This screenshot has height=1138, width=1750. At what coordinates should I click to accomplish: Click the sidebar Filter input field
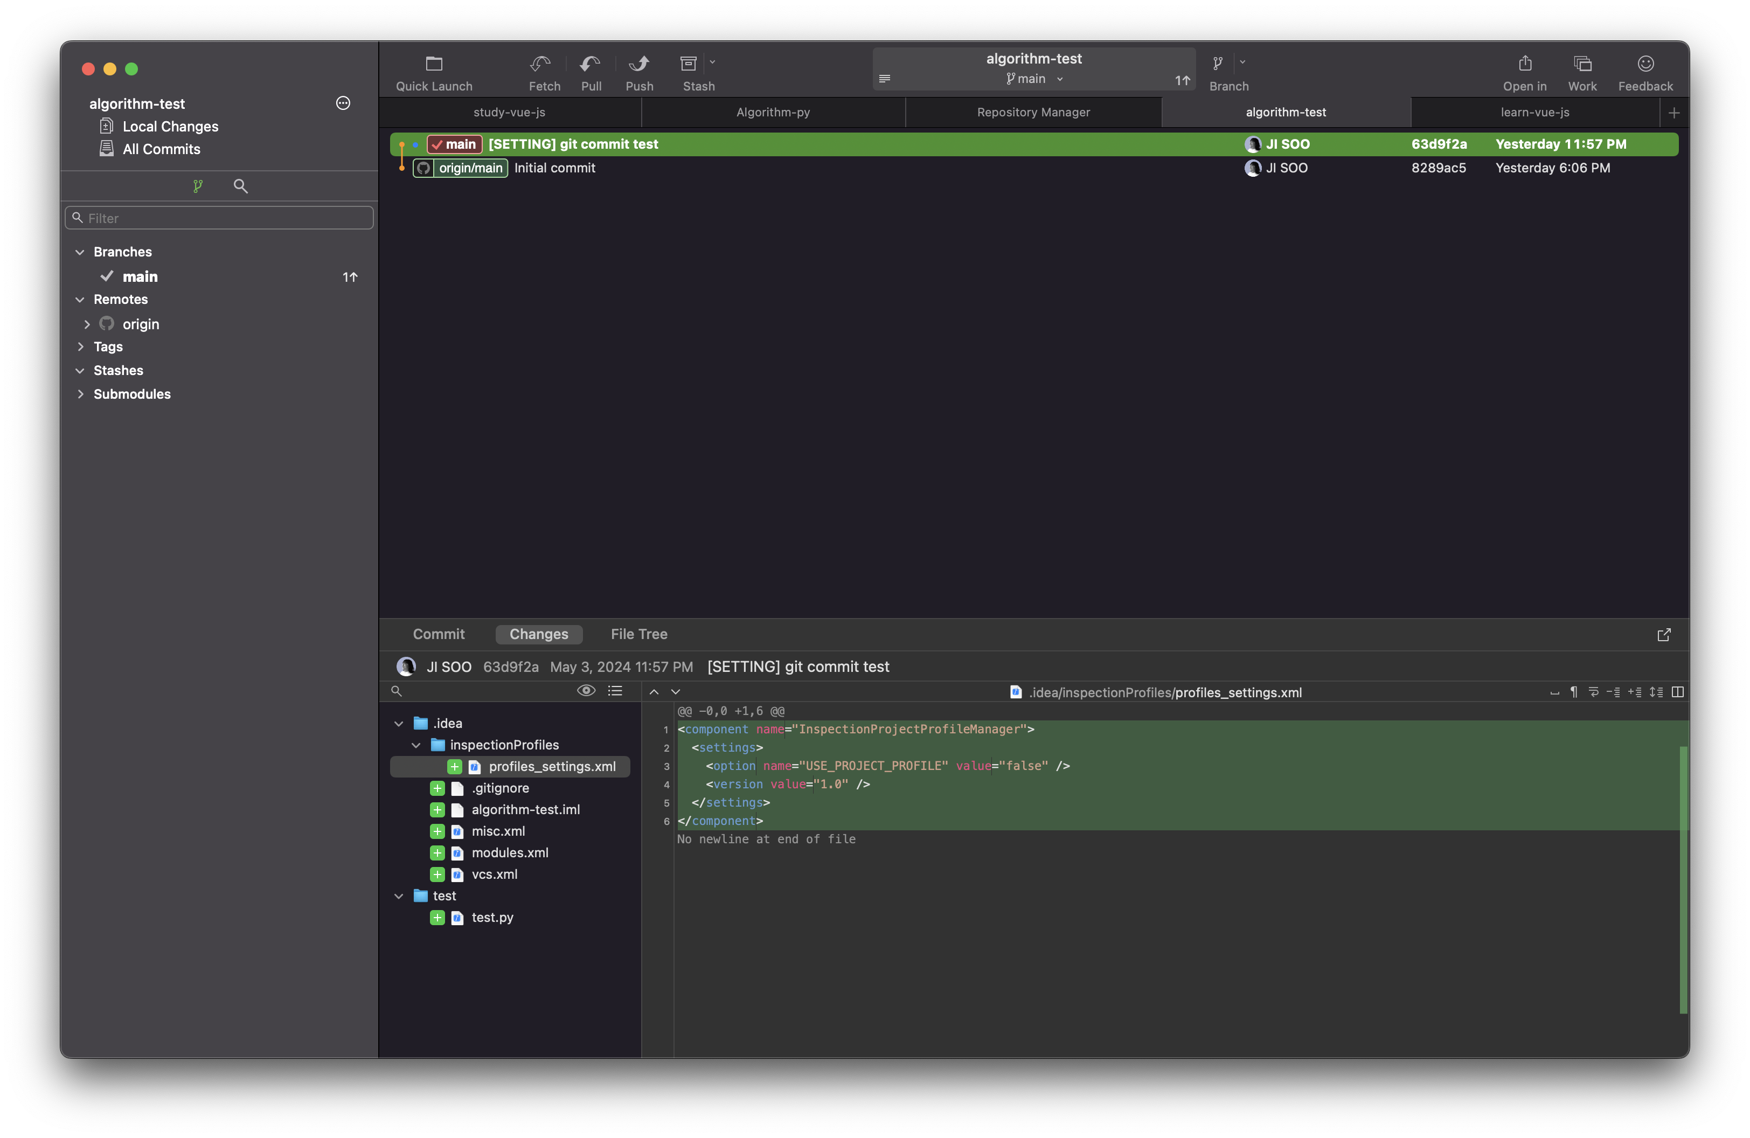(219, 218)
